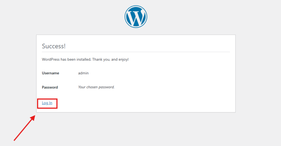Click the word WordPress in the message

click(x=51, y=59)
